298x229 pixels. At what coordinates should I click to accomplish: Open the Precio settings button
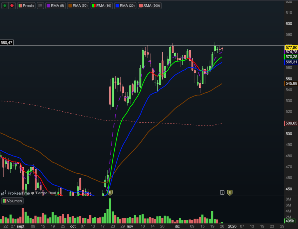tap(26, 6)
